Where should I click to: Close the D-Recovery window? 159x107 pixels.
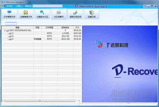pos(156,6)
